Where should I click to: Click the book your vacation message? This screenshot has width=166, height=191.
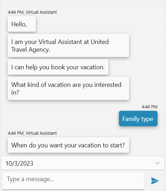pyautogui.click(x=58, y=67)
